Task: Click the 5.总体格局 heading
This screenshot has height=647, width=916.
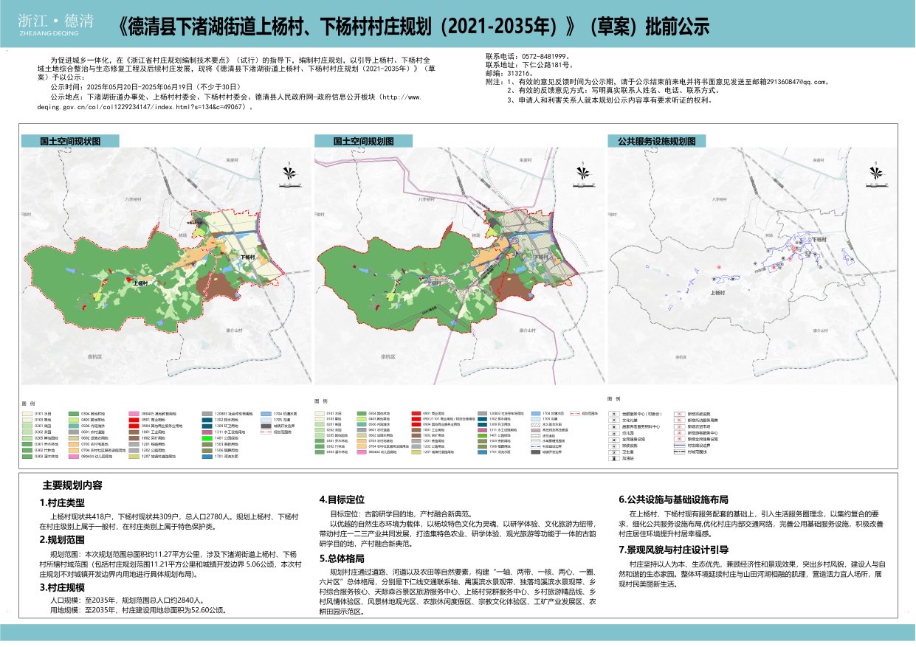Action: point(342,558)
